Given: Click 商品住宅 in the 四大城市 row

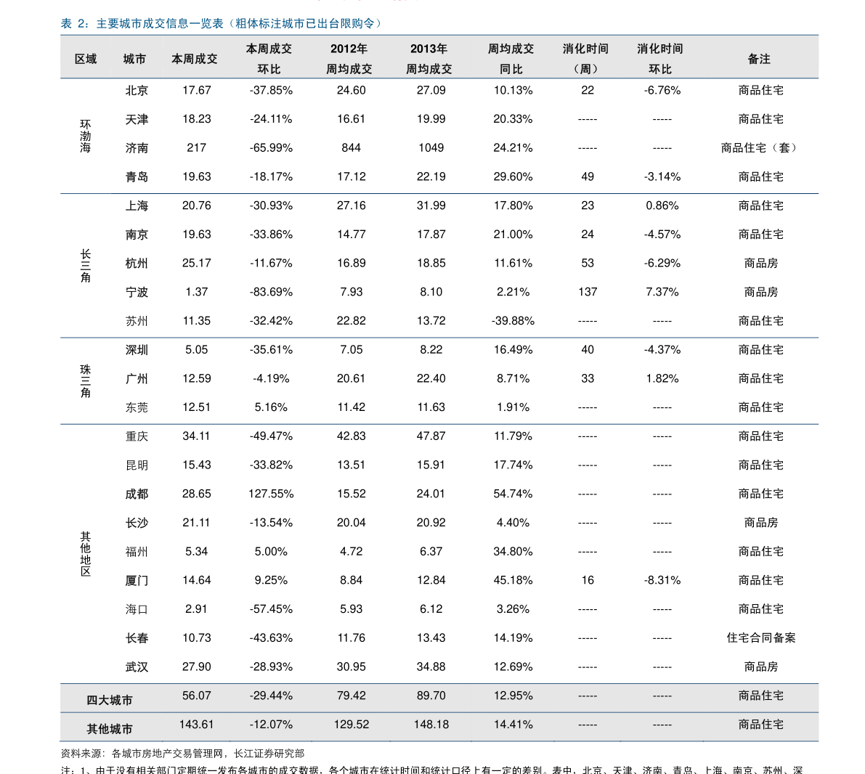Looking at the screenshot, I should coord(761,696).
